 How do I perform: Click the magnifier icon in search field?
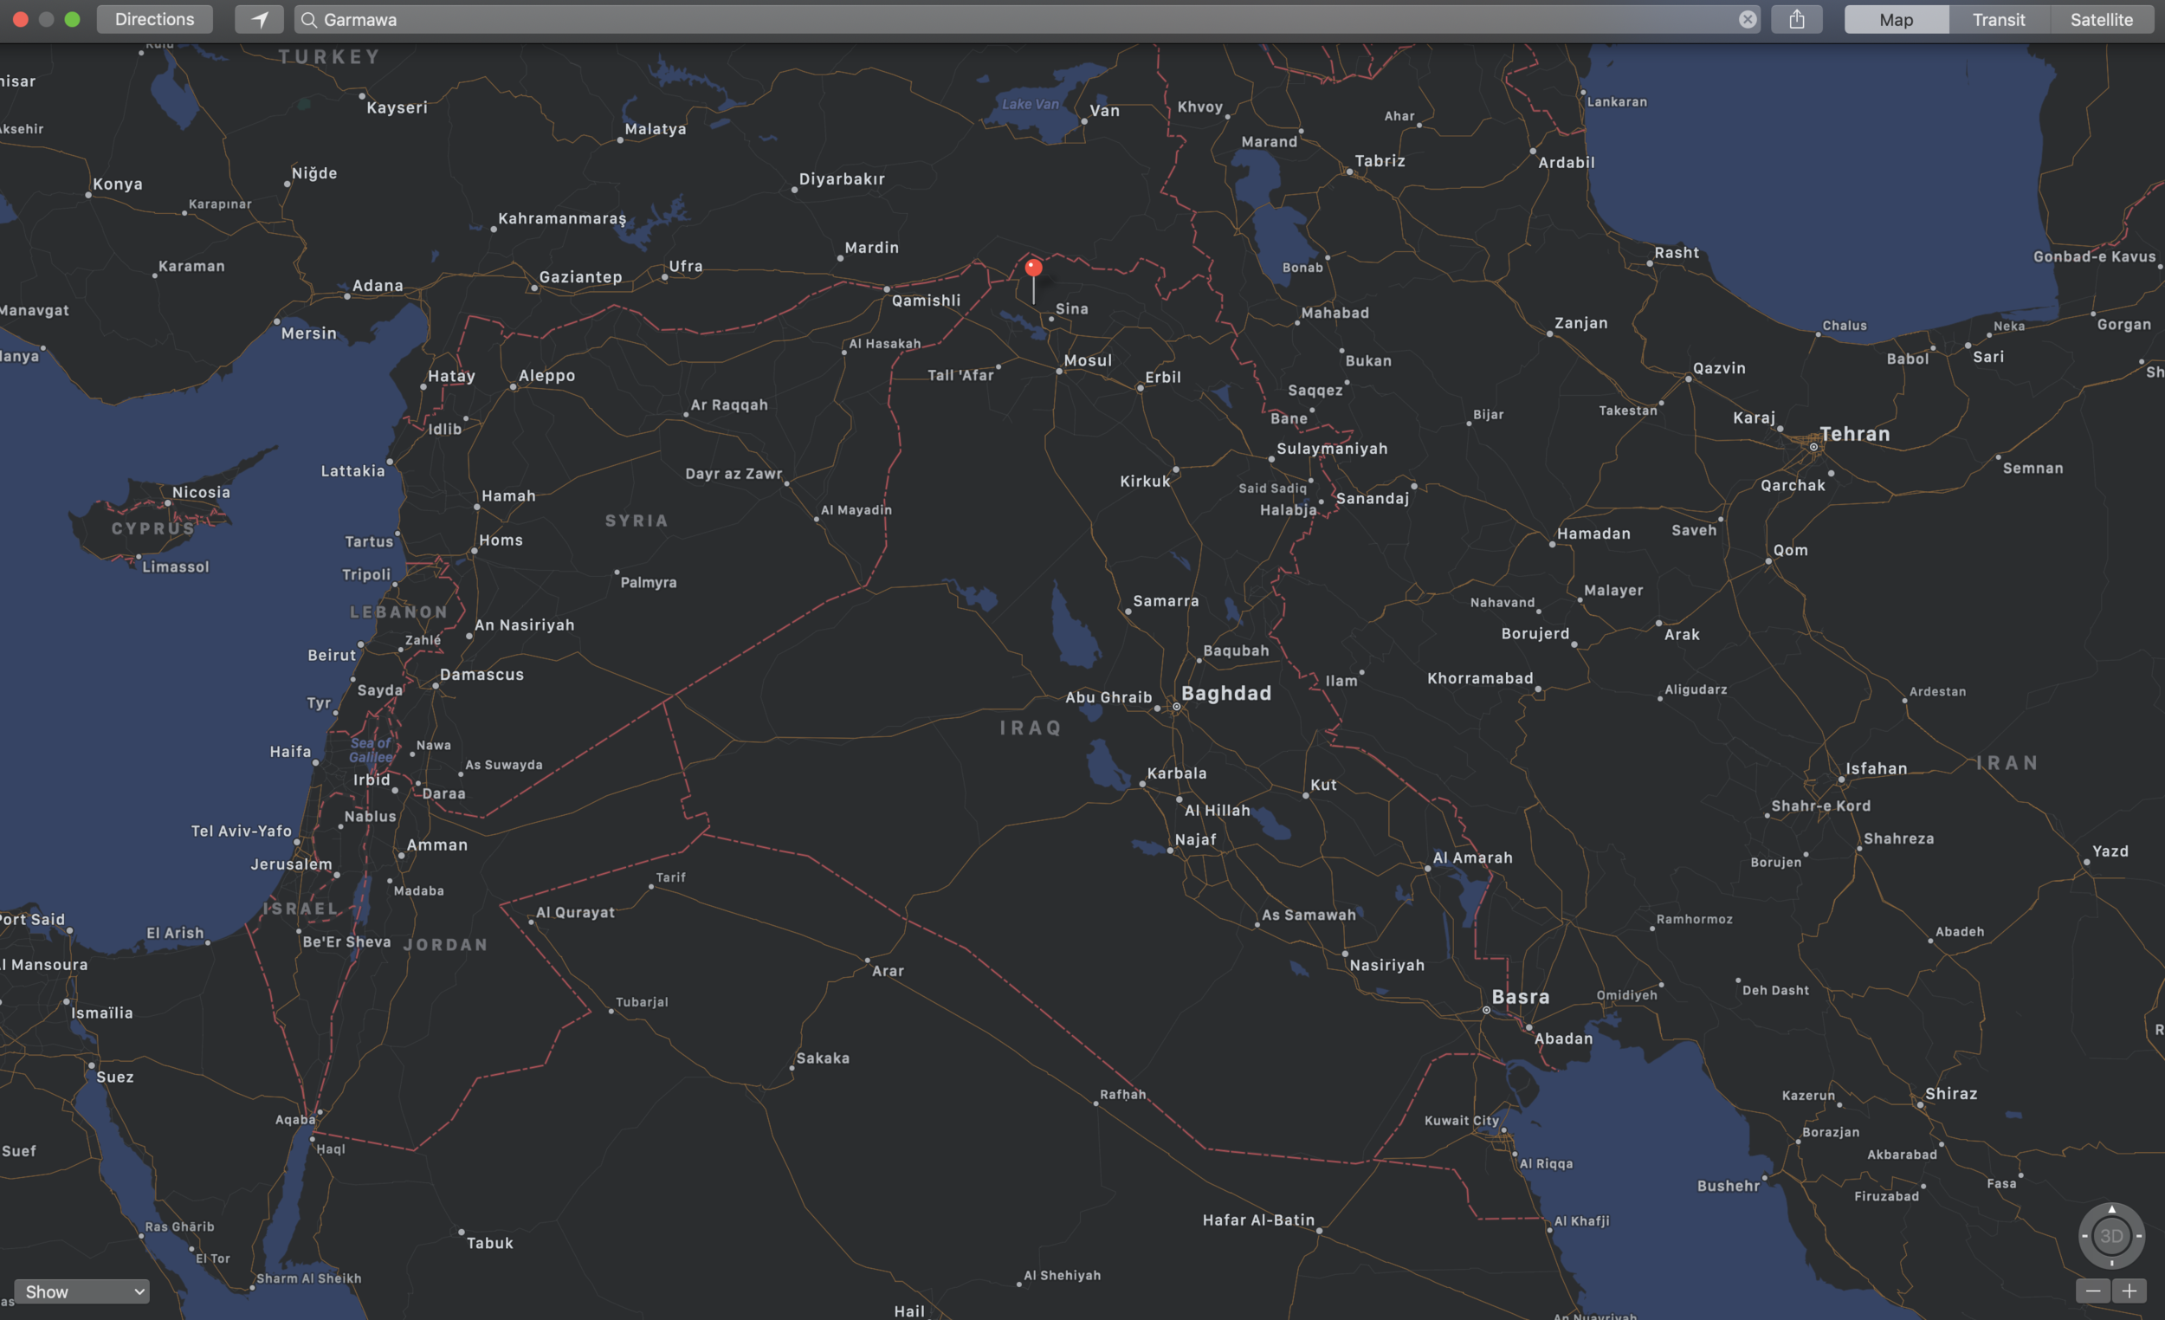coord(309,19)
